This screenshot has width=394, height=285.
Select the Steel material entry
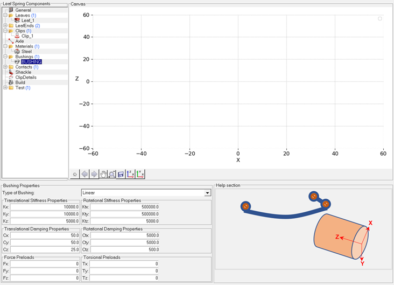coord(26,52)
